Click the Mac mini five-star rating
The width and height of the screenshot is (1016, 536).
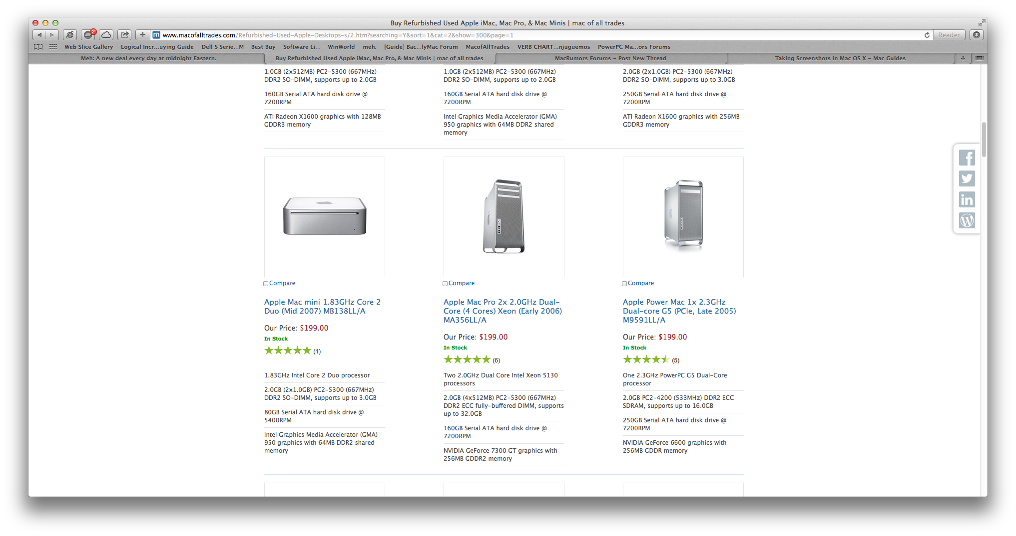point(288,351)
